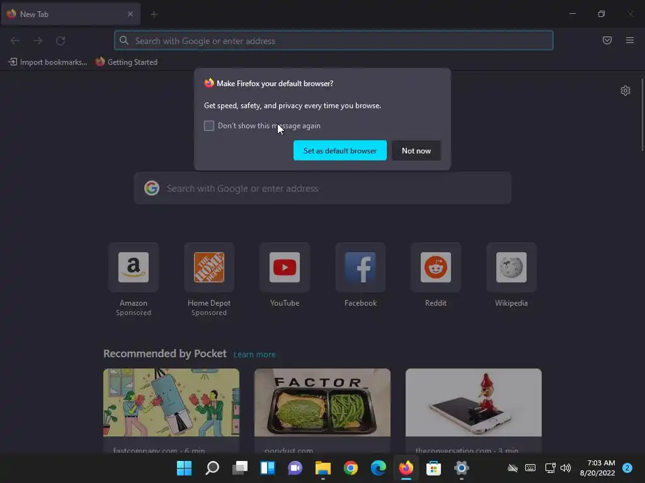Click the Import bookmarks toolbar item

[x=48, y=62]
